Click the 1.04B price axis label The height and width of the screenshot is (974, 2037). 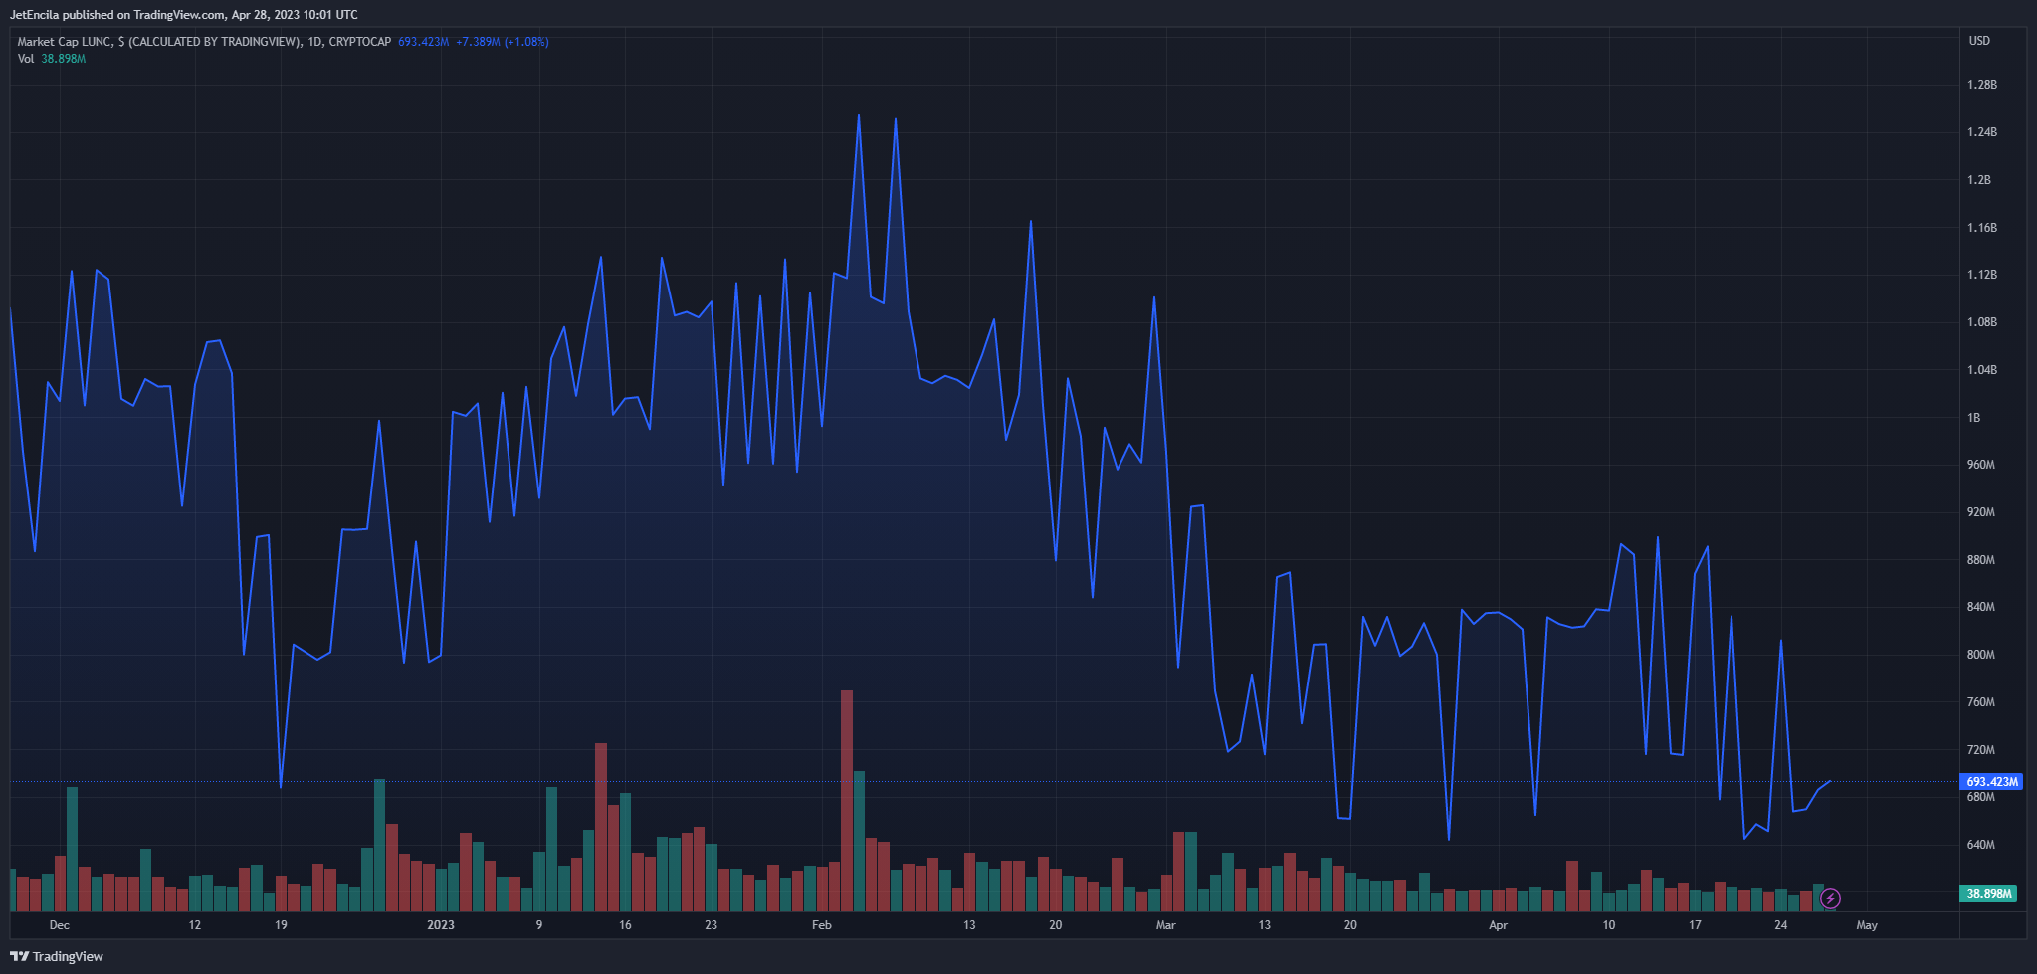pyautogui.click(x=1982, y=370)
